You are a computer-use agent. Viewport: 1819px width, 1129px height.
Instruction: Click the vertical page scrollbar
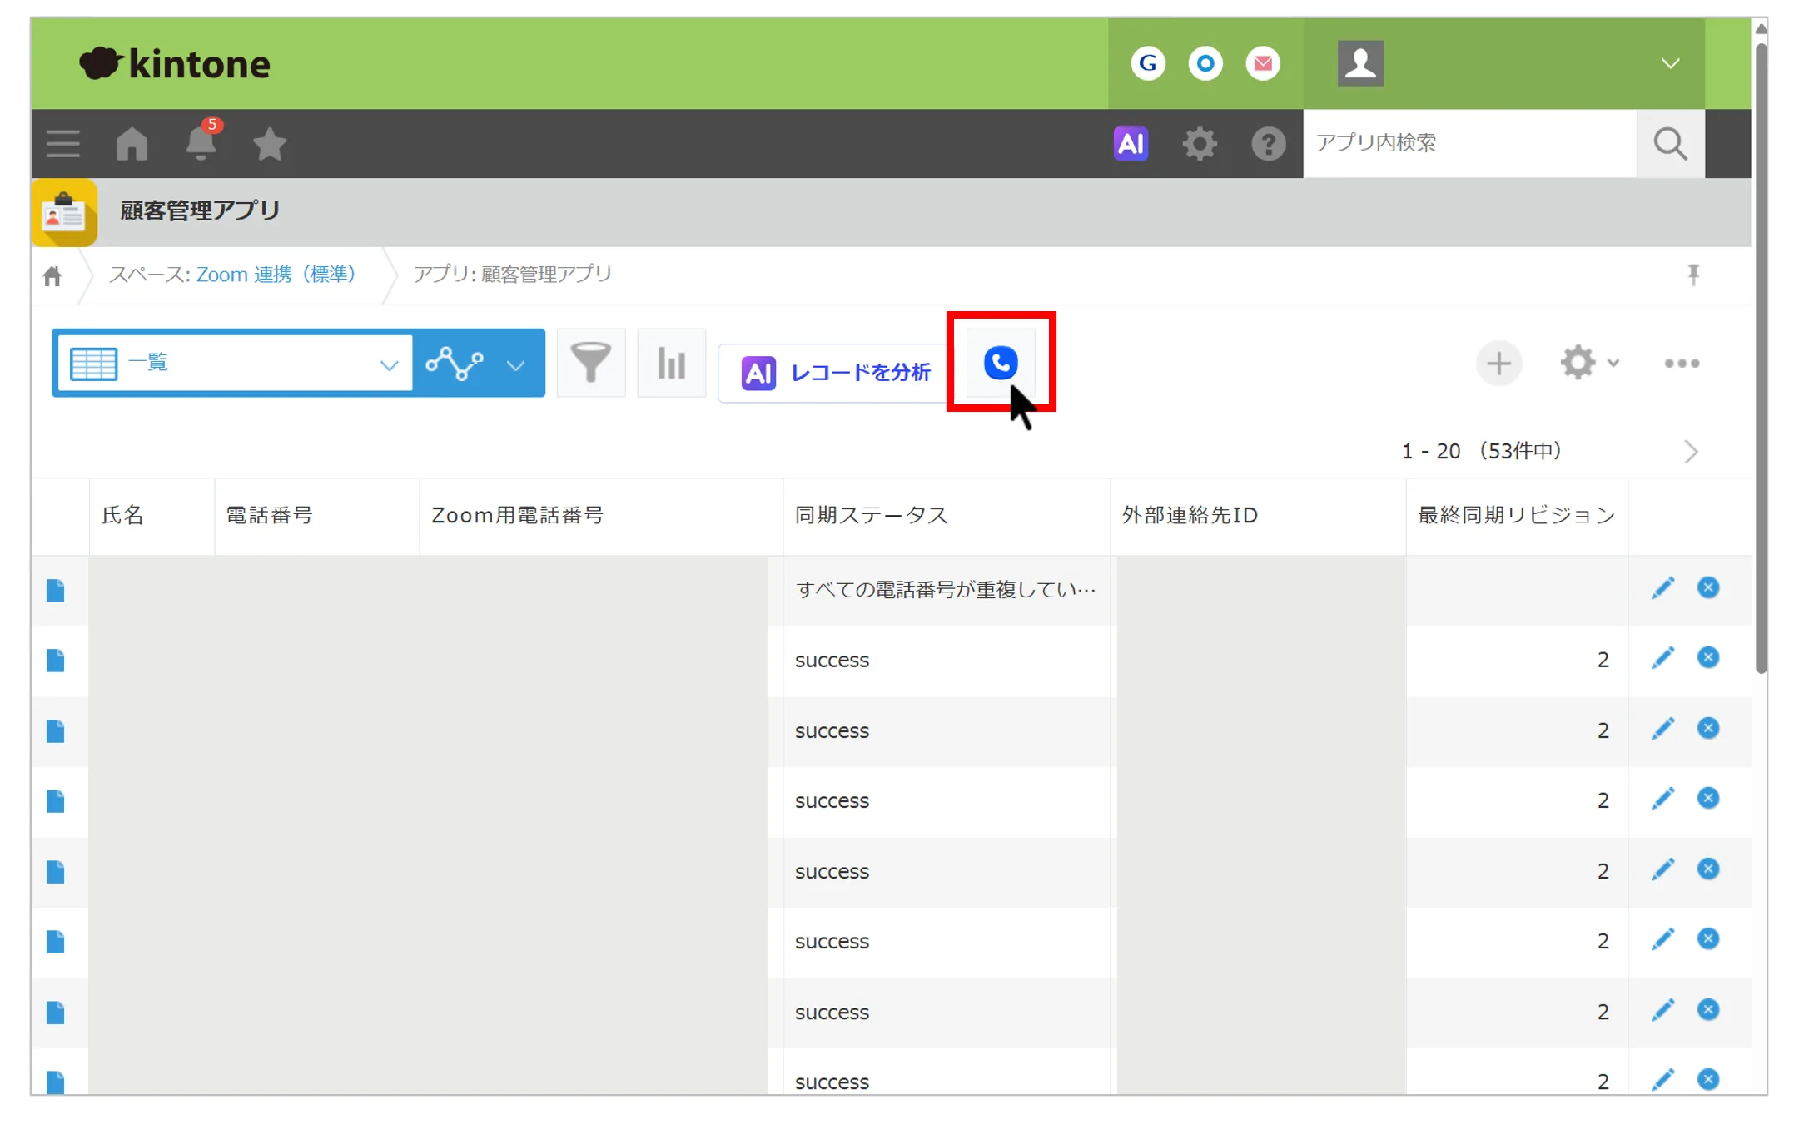(1760, 358)
